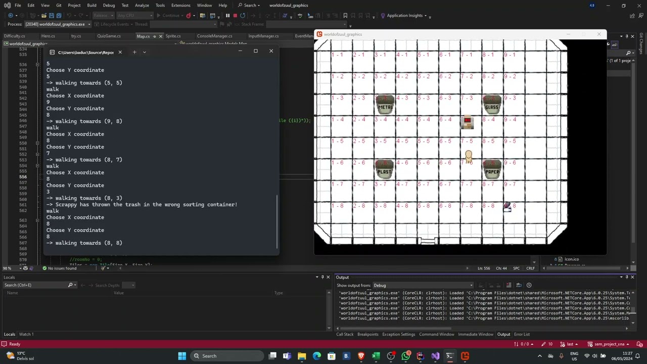This screenshot has height=364, width=647.
Task: Close the Map.cs editor tab
Action: (161, 36)
